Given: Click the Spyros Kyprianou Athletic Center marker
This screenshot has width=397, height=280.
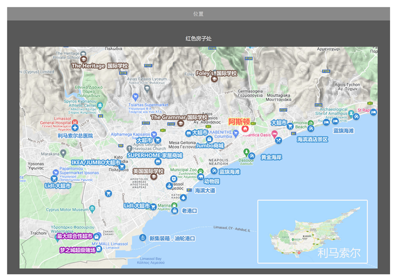Looking at the screenshot, I should 100,106.
